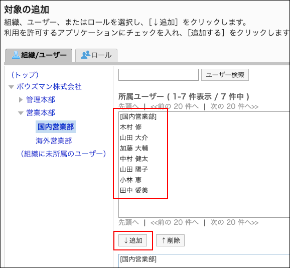This screenshot has height=268, width=290.
Task: Select 海外営業部 in organization tree
Action: point(54,141)
